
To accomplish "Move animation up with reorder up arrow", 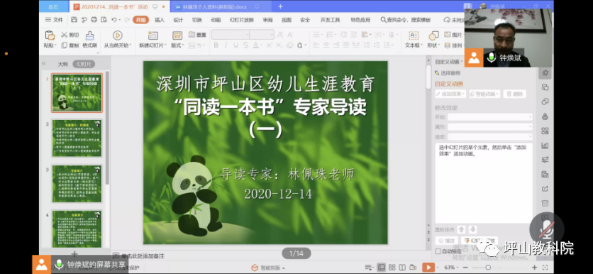I will click(461, 229).
